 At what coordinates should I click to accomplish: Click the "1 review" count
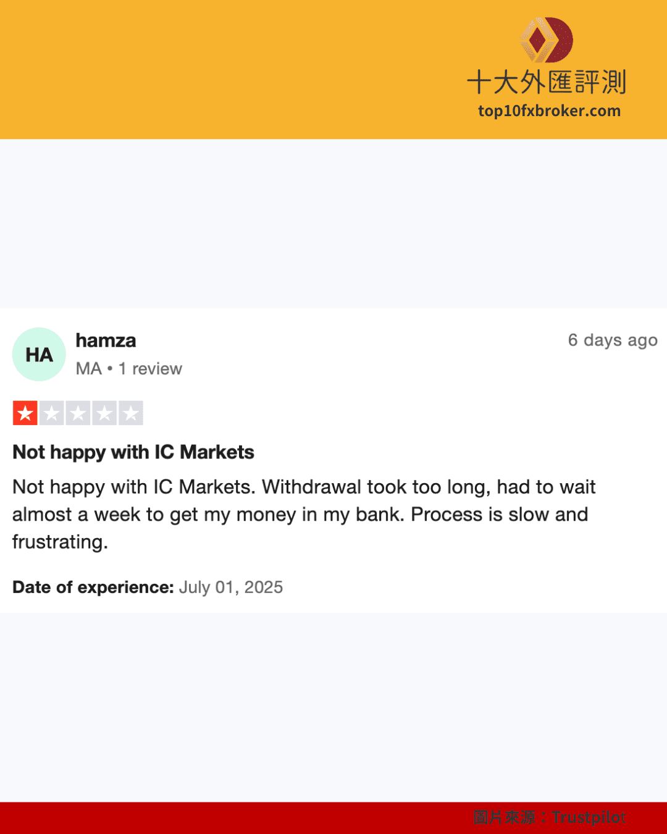150,369
